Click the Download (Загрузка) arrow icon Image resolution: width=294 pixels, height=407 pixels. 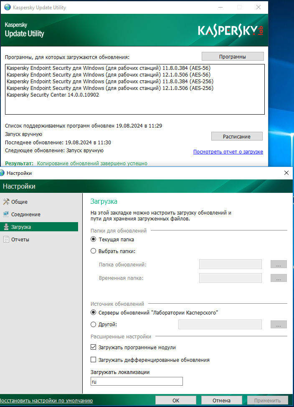(x=6, y=227)
